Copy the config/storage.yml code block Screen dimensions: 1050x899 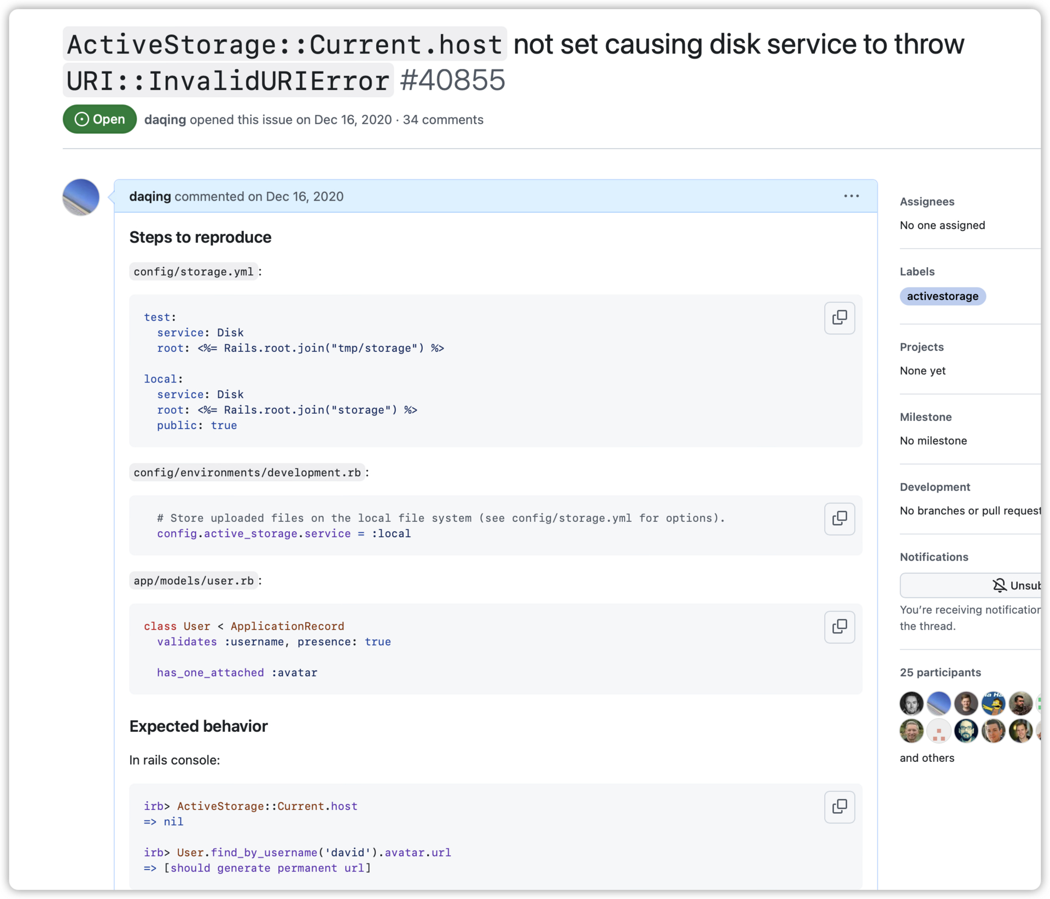839,318
